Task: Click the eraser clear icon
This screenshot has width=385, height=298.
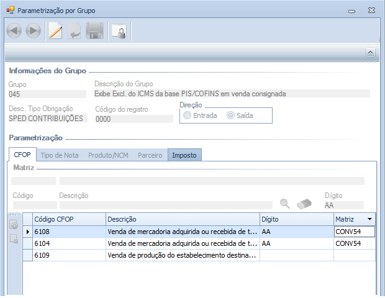Action: point(304,204)
